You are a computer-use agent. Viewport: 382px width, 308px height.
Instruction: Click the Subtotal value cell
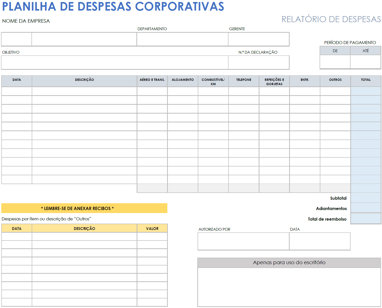(x=365, y=198)
